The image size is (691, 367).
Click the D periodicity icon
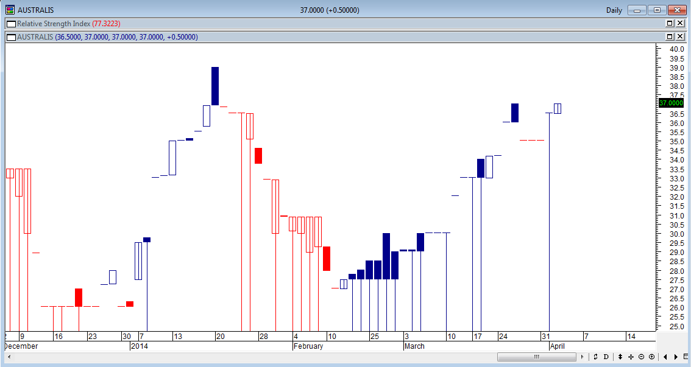(606, 357)
